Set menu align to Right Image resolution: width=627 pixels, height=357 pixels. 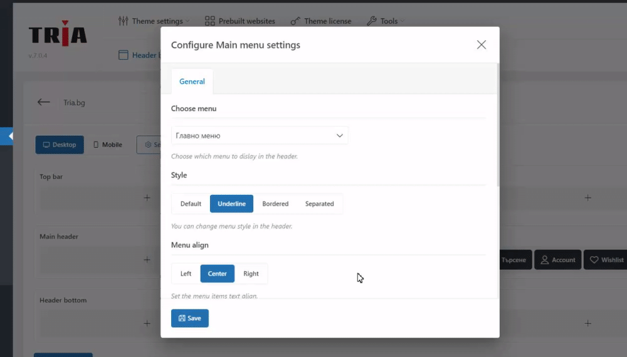[x=251, y=274]
